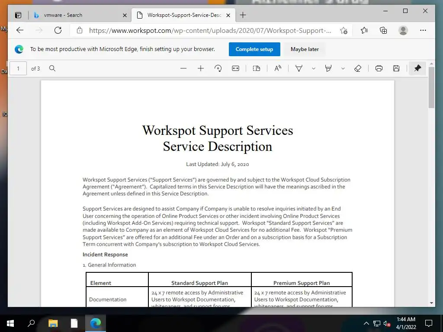Image resolution: width=443 pixels, height=332 pixels.
Task: Click the 'Documentation' table cell
Action: point(108,300)
